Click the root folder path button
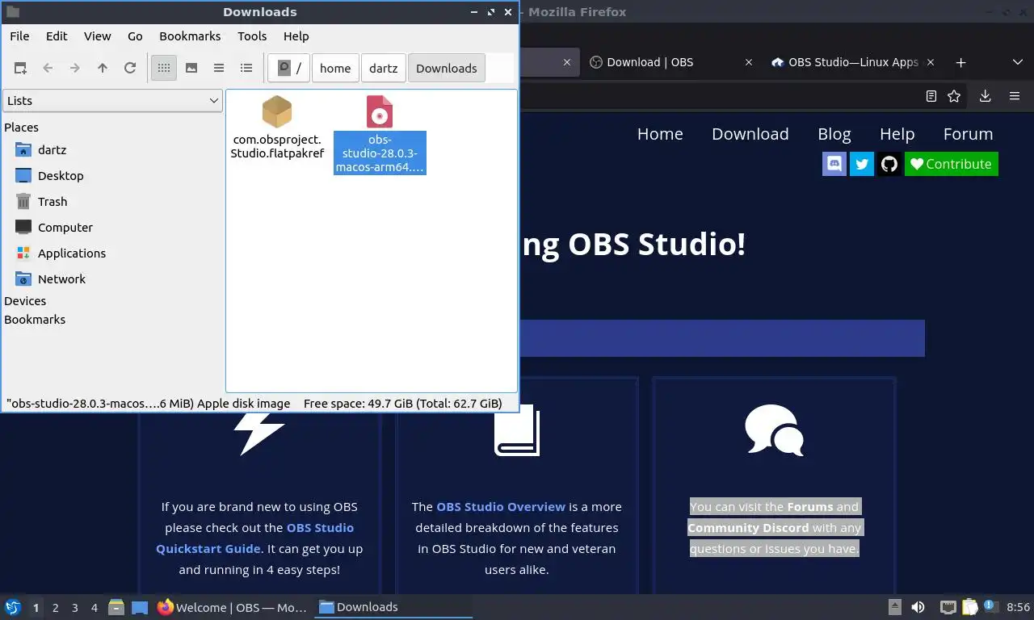 289,69
